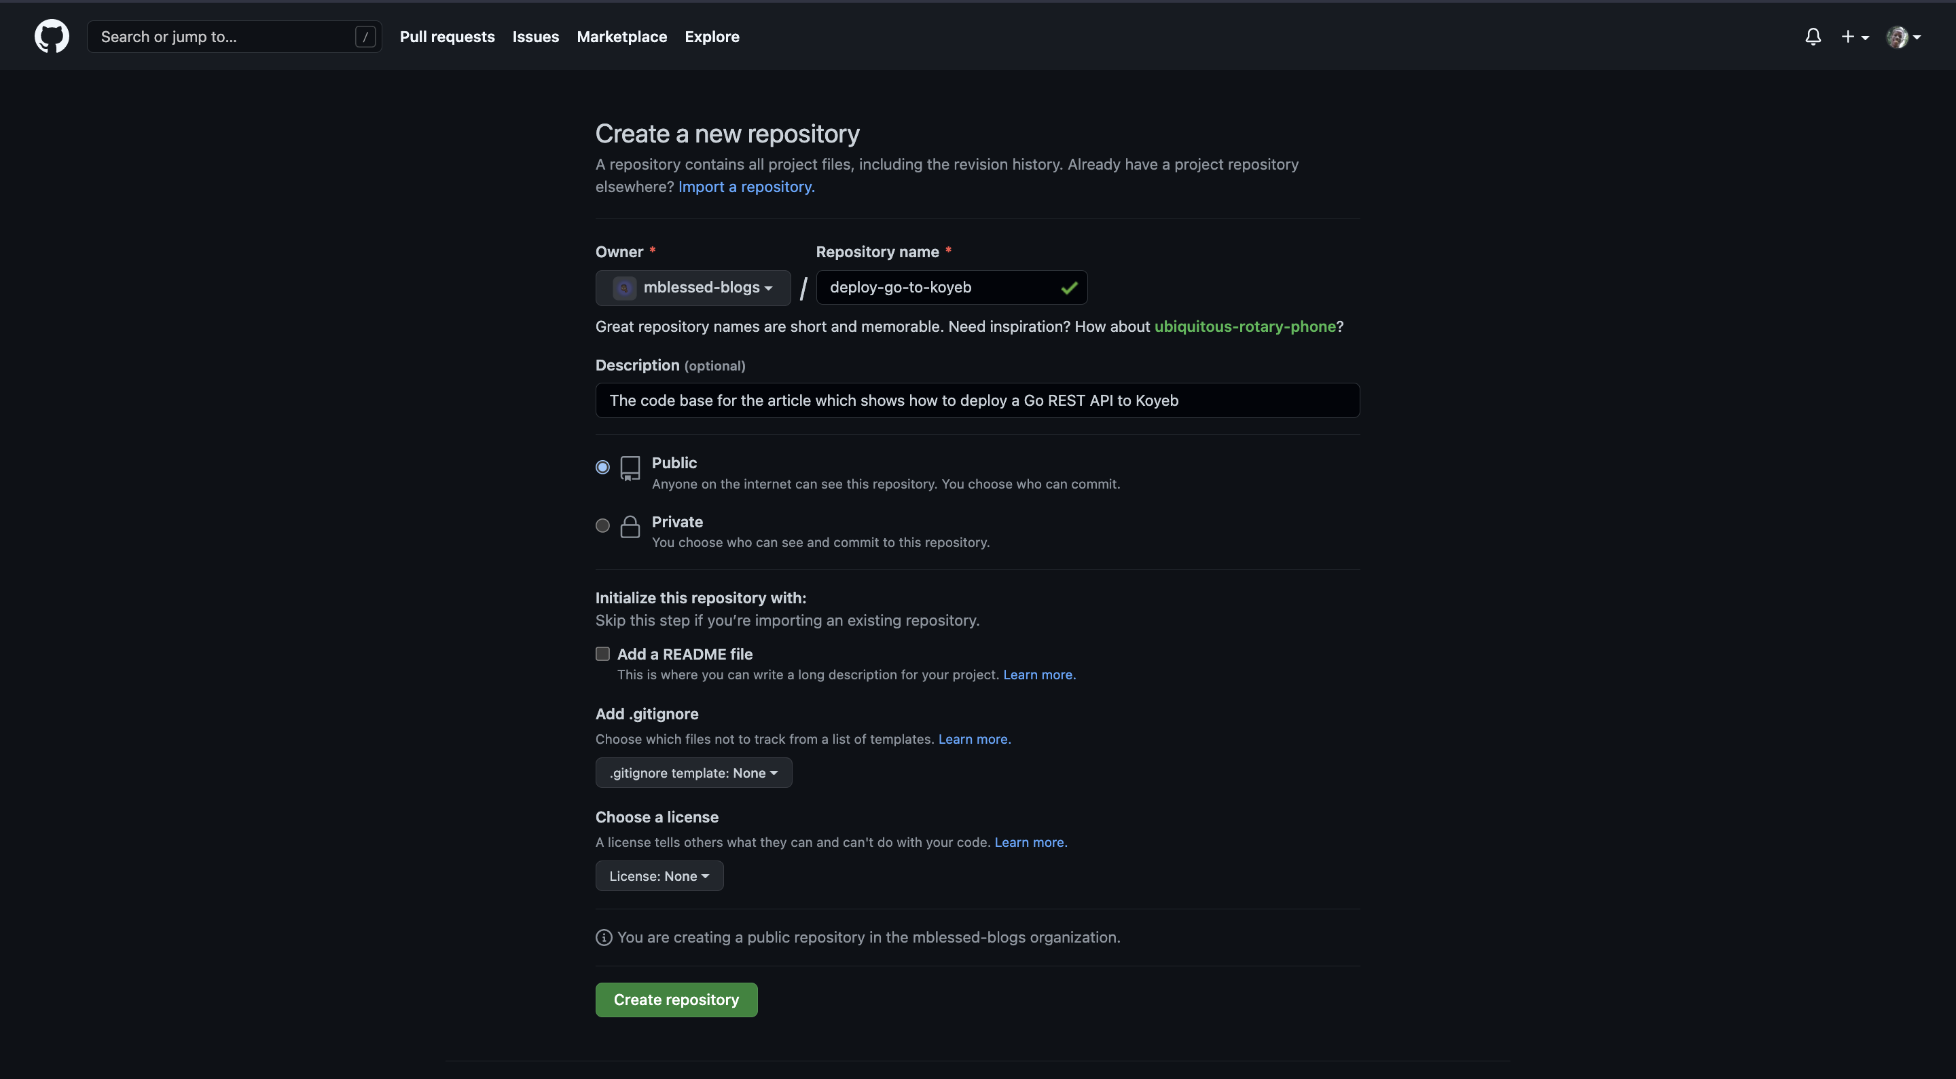The height and width of the screenshot is (1079, 1956).
Task: Click the Choose a license heading
Action: click(656, 817)
